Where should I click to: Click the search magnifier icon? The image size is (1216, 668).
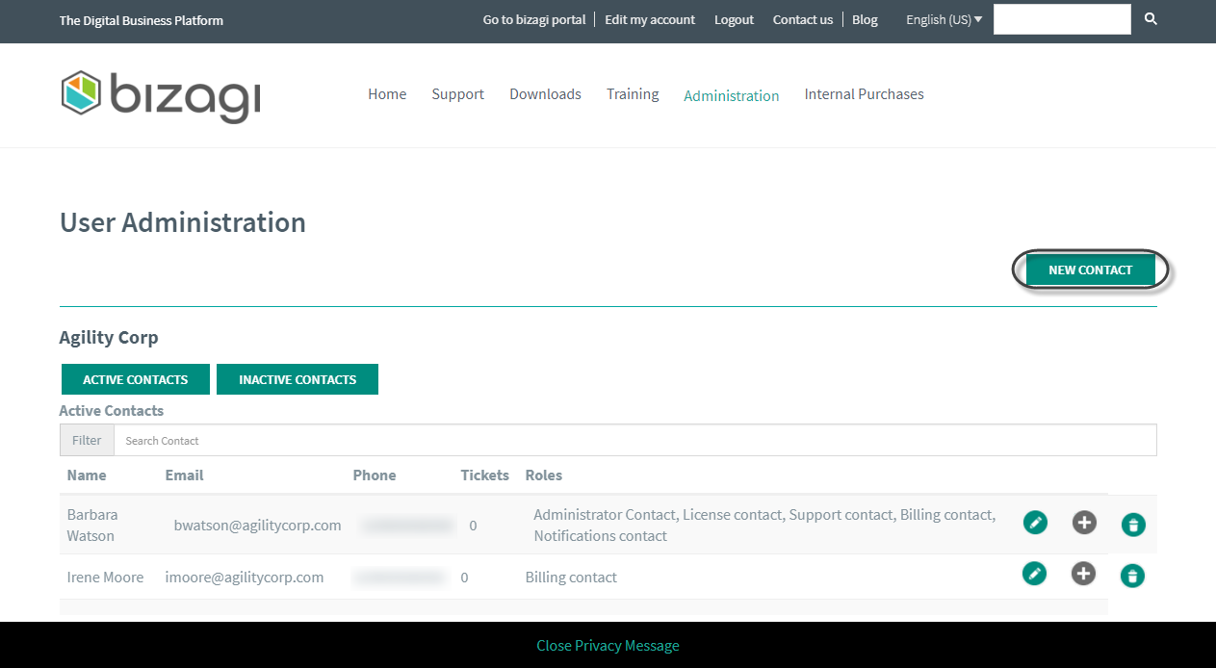[1151, 19]
